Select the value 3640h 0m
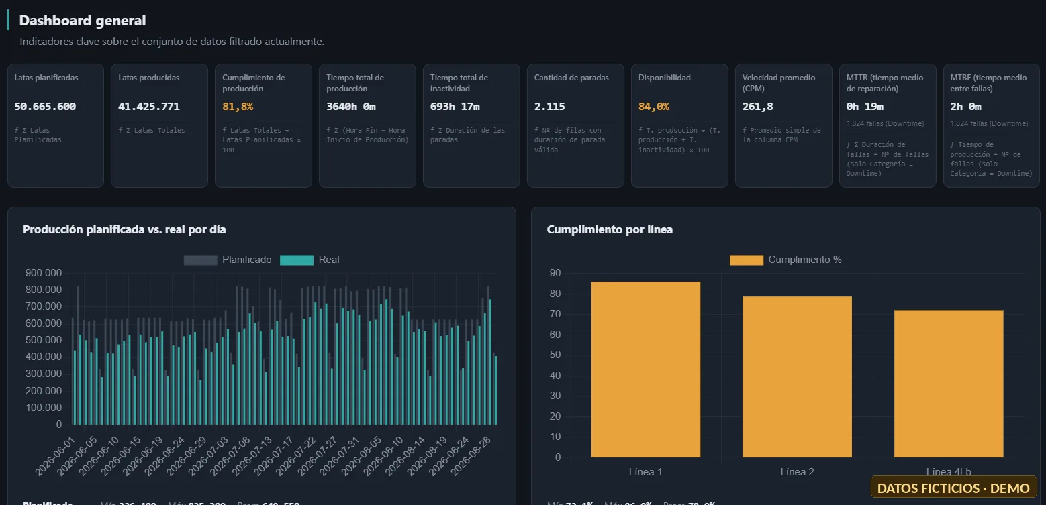Viewport: 1046px width, 505px height. click(350, 107)
